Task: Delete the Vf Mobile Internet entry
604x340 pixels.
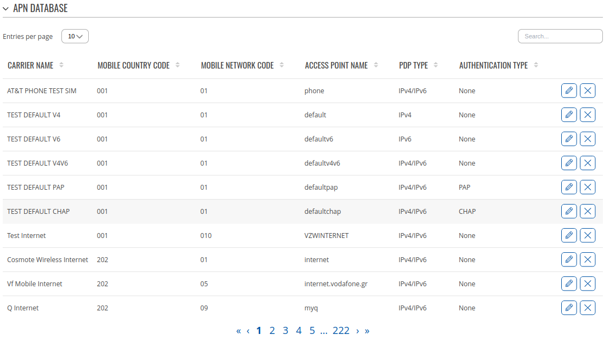Action: [x=588, y=284]
